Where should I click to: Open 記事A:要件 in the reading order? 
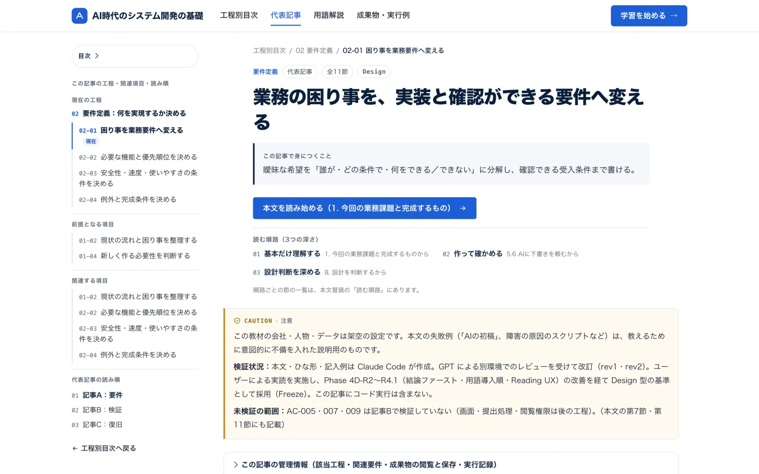point(97,395)
